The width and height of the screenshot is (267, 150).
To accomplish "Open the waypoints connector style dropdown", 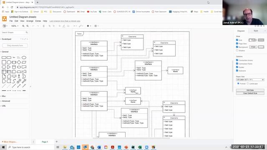I will 81,26.
